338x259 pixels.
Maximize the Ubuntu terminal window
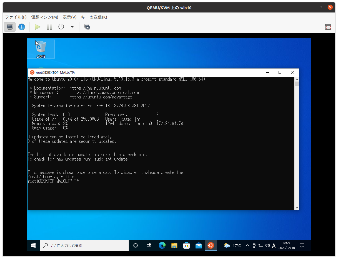coord(280,72)
